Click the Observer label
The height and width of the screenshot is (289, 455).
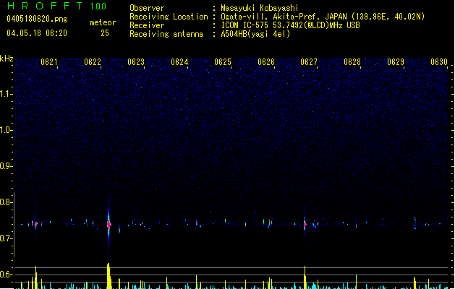click(x=147, y=8)
